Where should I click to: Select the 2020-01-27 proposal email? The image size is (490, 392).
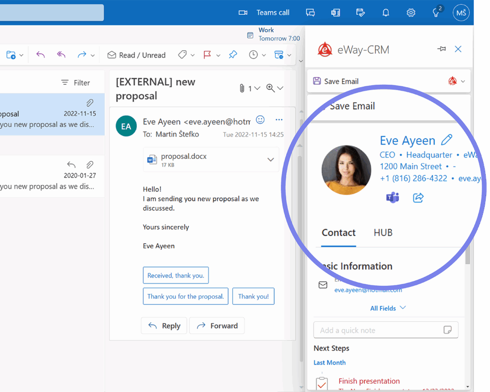coord(52,176)
